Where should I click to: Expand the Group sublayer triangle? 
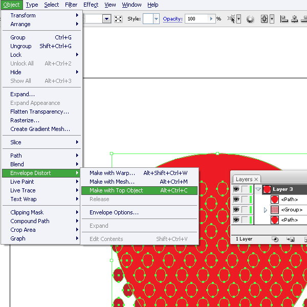tap(265, 210)
